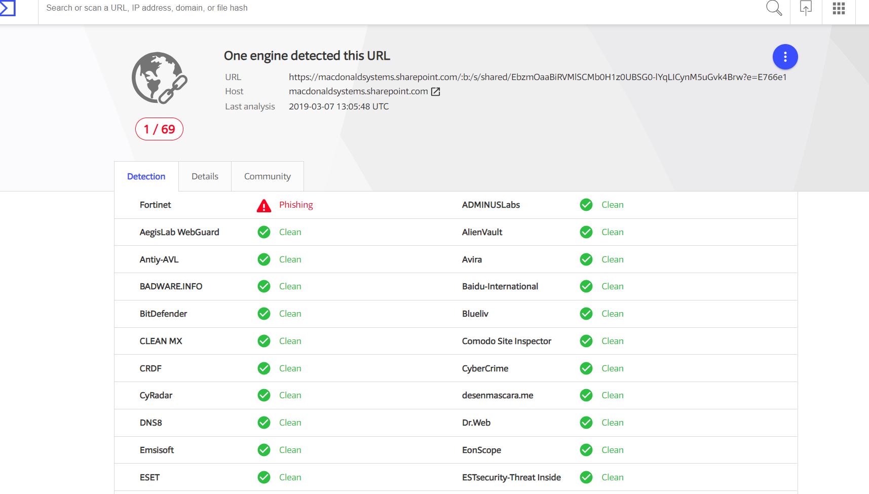Click the Clean result for BitDefender
The height and width of the screenshot is (494, 869).
coord(290,314)
